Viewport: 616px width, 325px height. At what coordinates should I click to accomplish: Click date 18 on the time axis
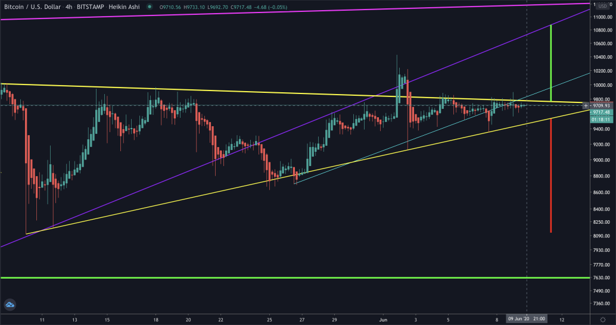pyautogui.click(x=156, y=320)
